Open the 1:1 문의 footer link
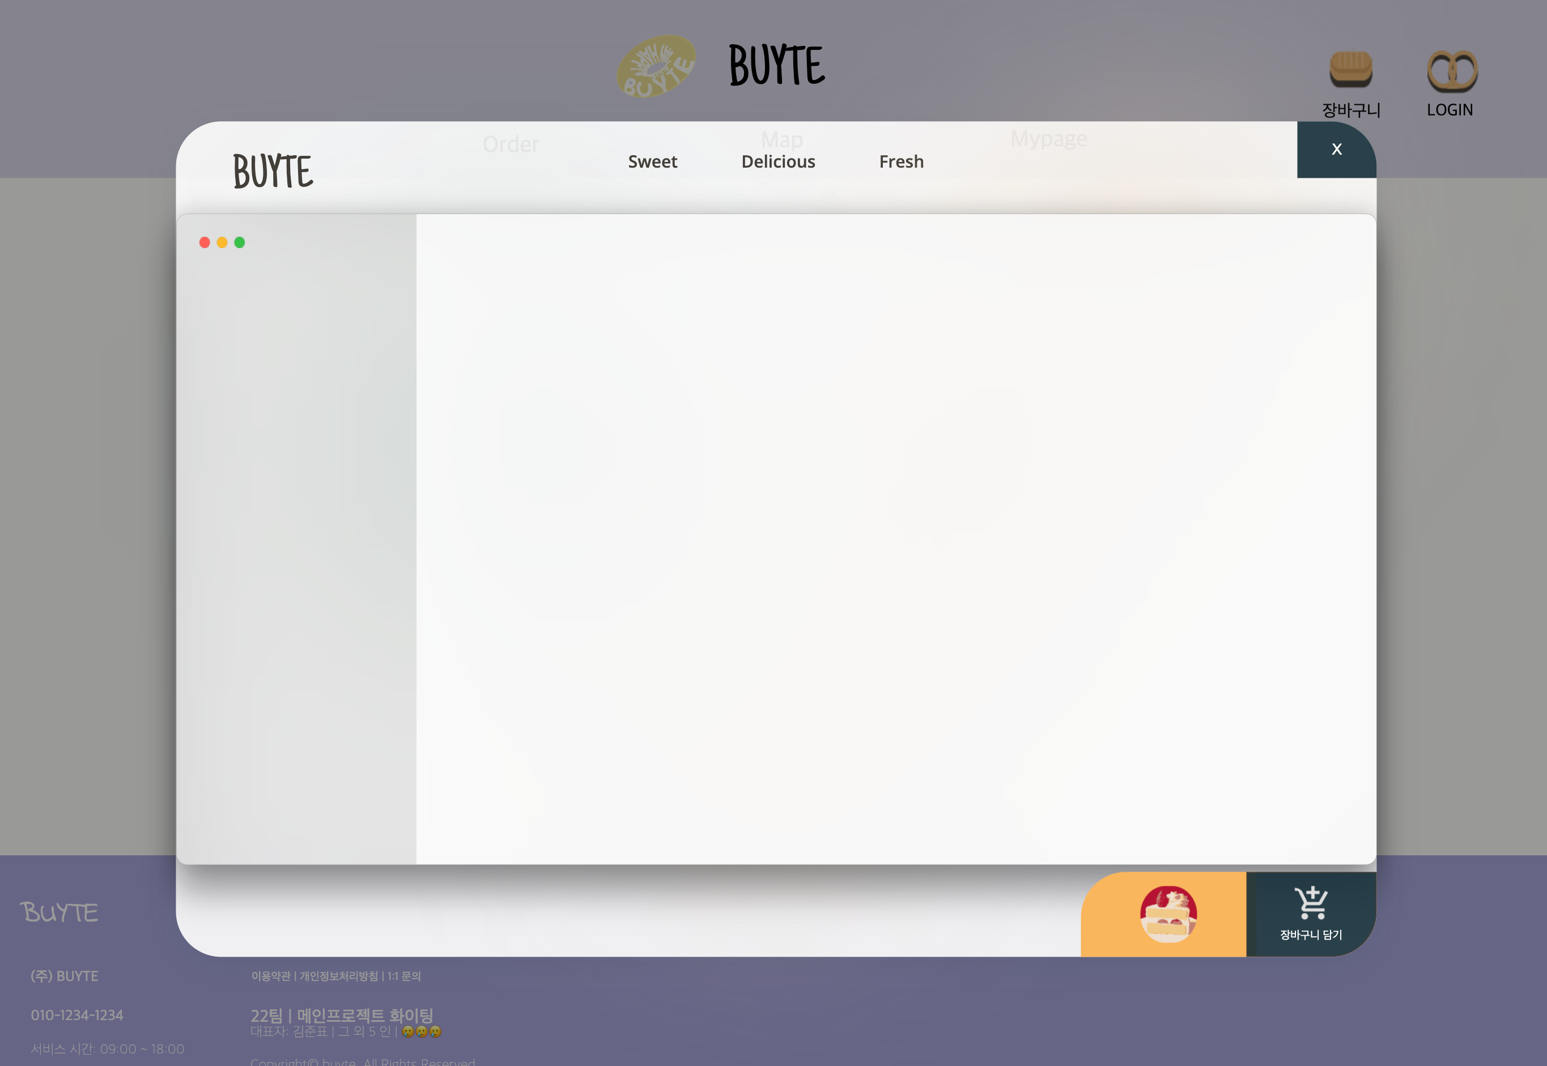Image resolution: width=1547 pixels, height=1066 pixels. [404, 976]
